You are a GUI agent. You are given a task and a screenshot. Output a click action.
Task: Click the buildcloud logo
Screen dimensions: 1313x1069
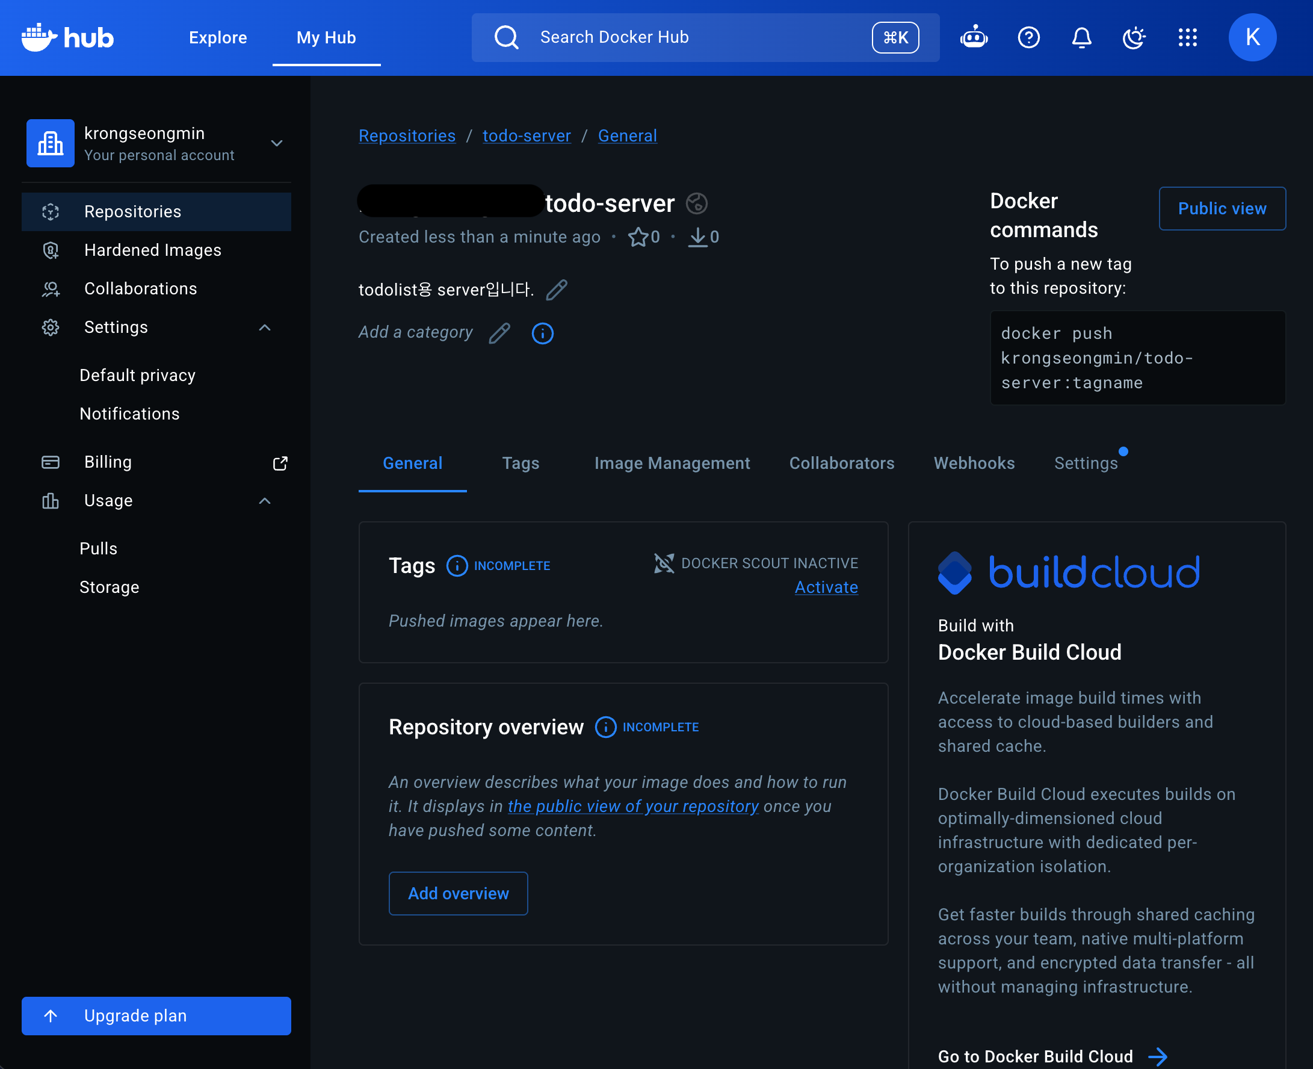[x=1069, y=572]
